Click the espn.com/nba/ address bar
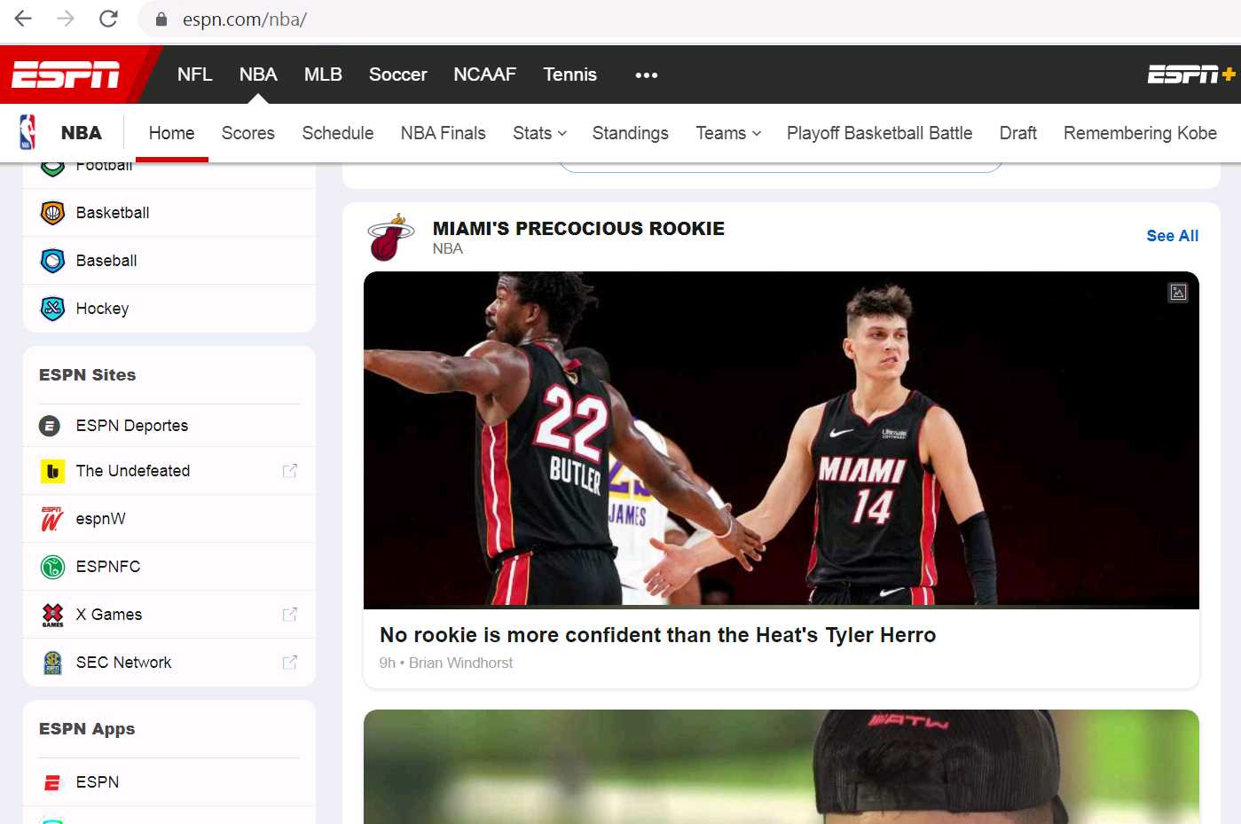This screenshot has width=1241, height=824. pos(244,20)
